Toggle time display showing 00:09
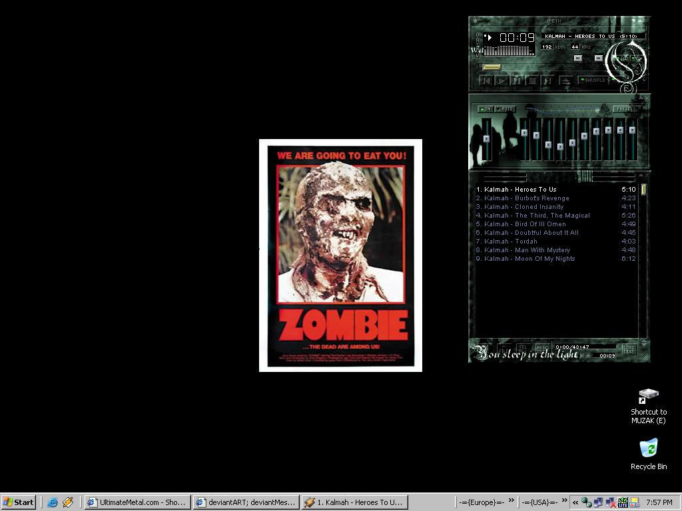This screenshot has height=511, width=682. click(517, 37)
